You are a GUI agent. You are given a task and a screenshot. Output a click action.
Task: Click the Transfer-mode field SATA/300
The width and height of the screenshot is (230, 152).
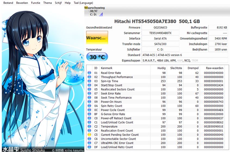click(160, 44)
